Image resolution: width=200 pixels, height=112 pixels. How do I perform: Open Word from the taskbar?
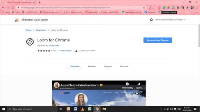point(75,109)
